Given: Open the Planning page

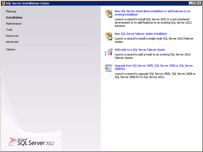Looking at the screenshot, I should pyautogui.click(x=11, y=11).
